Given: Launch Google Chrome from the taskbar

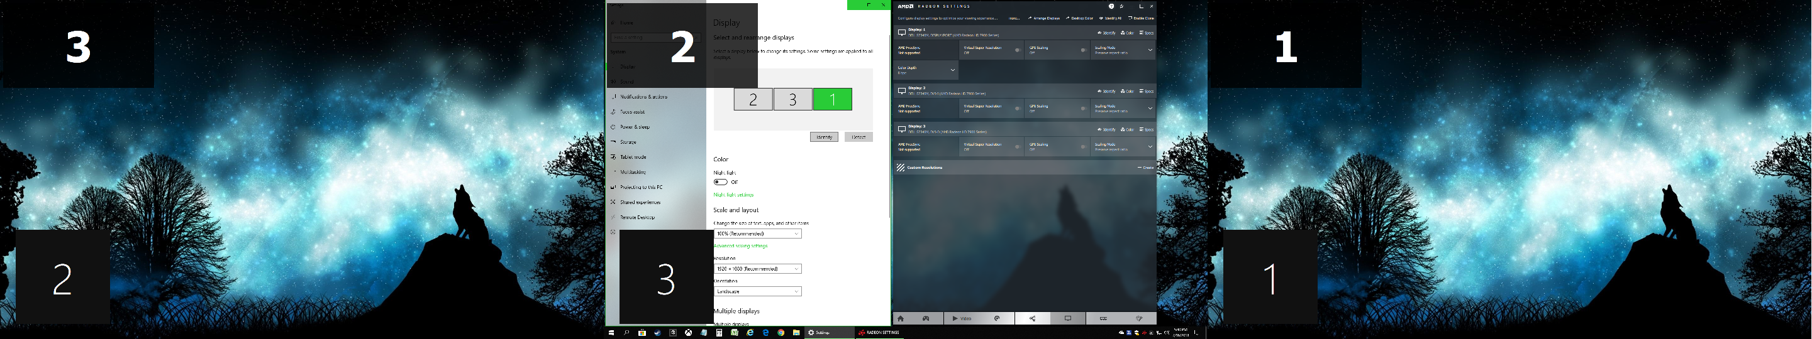Looking at the screenshot, I should 781,333.
